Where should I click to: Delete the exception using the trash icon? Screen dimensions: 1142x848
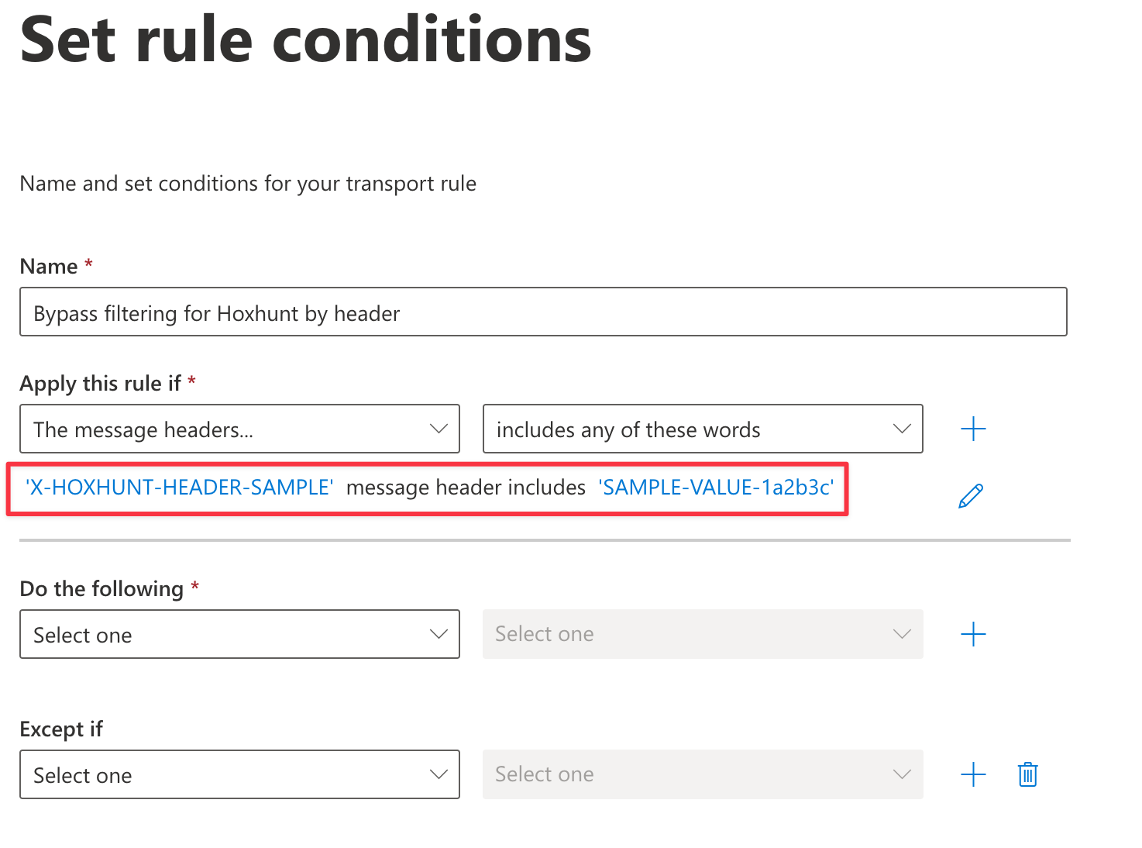coord(1028,774)
